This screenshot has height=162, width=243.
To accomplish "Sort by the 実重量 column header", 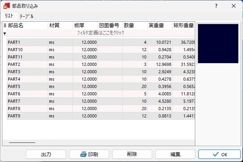I will [x=160, y=25].
